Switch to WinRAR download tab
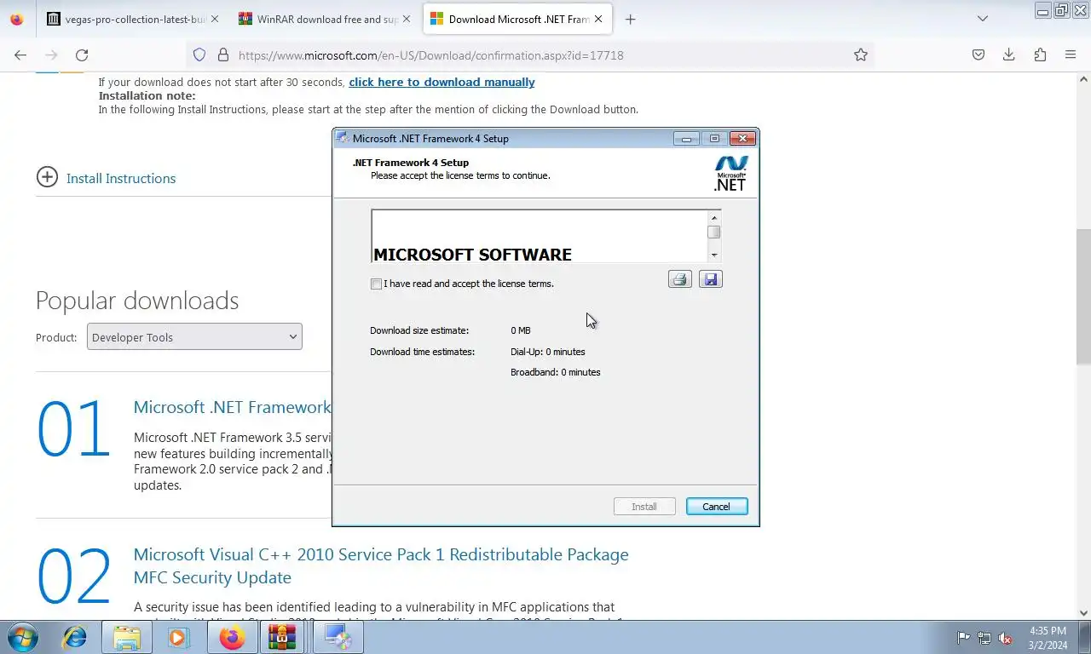 point(324,19)
